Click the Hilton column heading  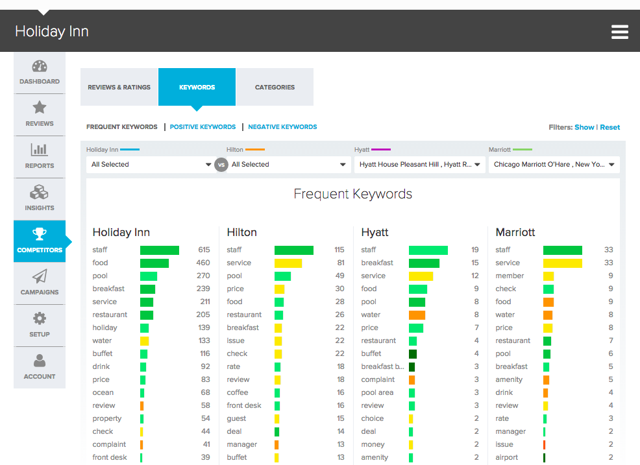tap(241, 232)
